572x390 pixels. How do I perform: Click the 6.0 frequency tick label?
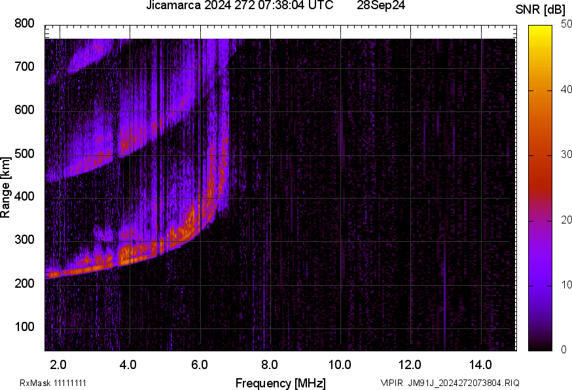coord(199,364)
